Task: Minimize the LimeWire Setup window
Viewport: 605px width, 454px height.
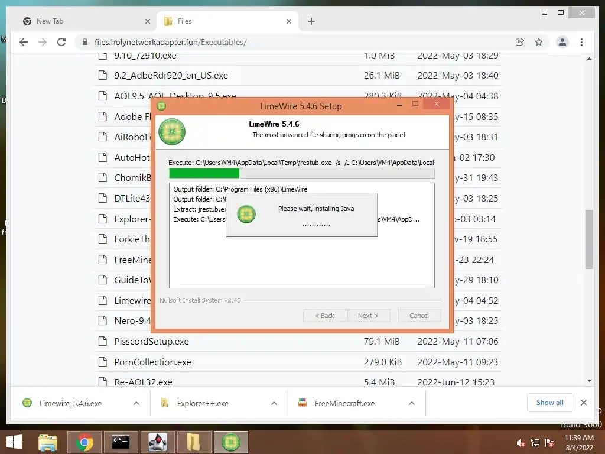Action: click(x=399, y=104)
